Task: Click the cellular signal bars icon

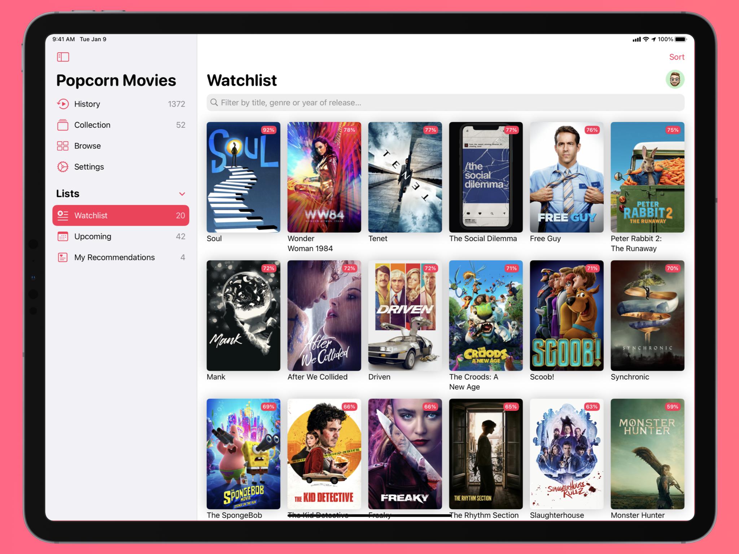Action: (x=637, y=39)
